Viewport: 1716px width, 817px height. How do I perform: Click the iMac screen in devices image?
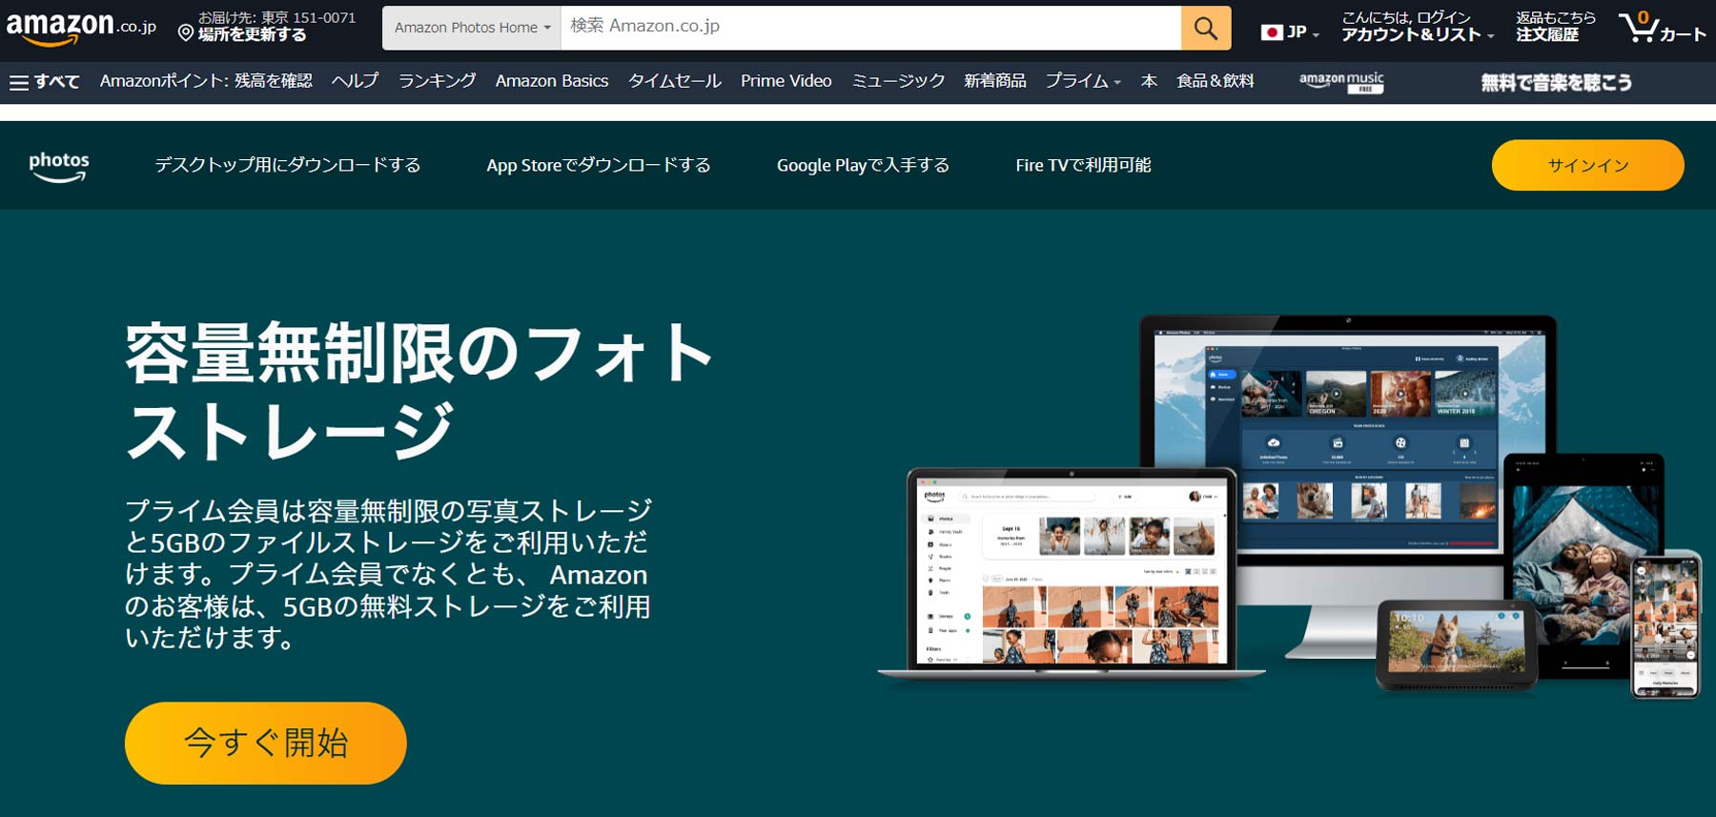coord(1348,440)
